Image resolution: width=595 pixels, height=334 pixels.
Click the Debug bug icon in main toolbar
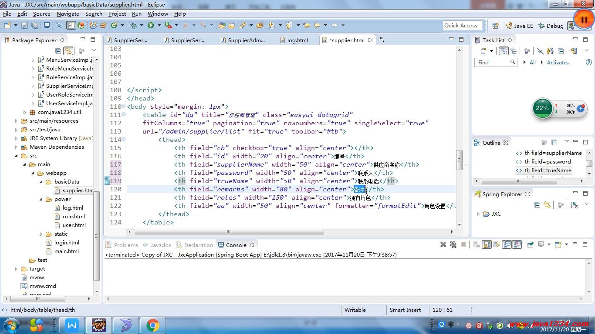pyautogui.click(x=134, y=26)
